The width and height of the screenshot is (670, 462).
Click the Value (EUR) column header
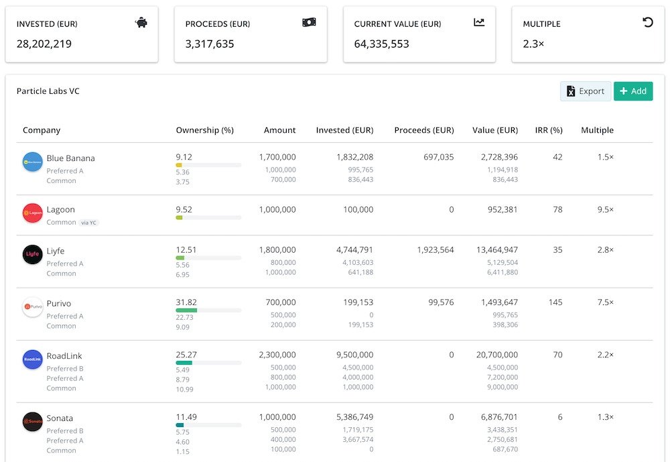point(494,130)
